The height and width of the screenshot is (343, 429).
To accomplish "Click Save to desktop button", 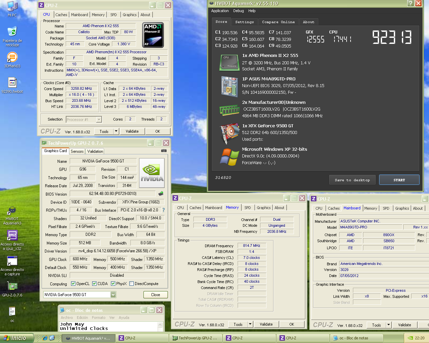I will point(352,180).
